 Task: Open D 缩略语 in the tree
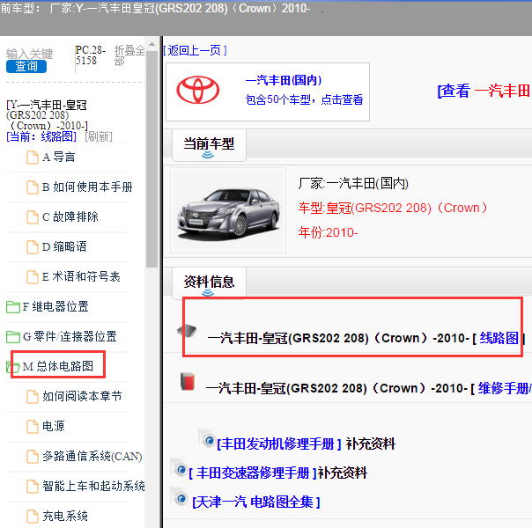click(x=64, y=246)
